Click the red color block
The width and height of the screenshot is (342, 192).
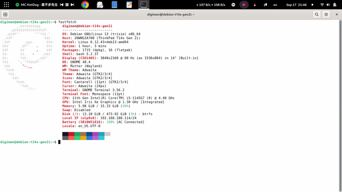(71, 134)
